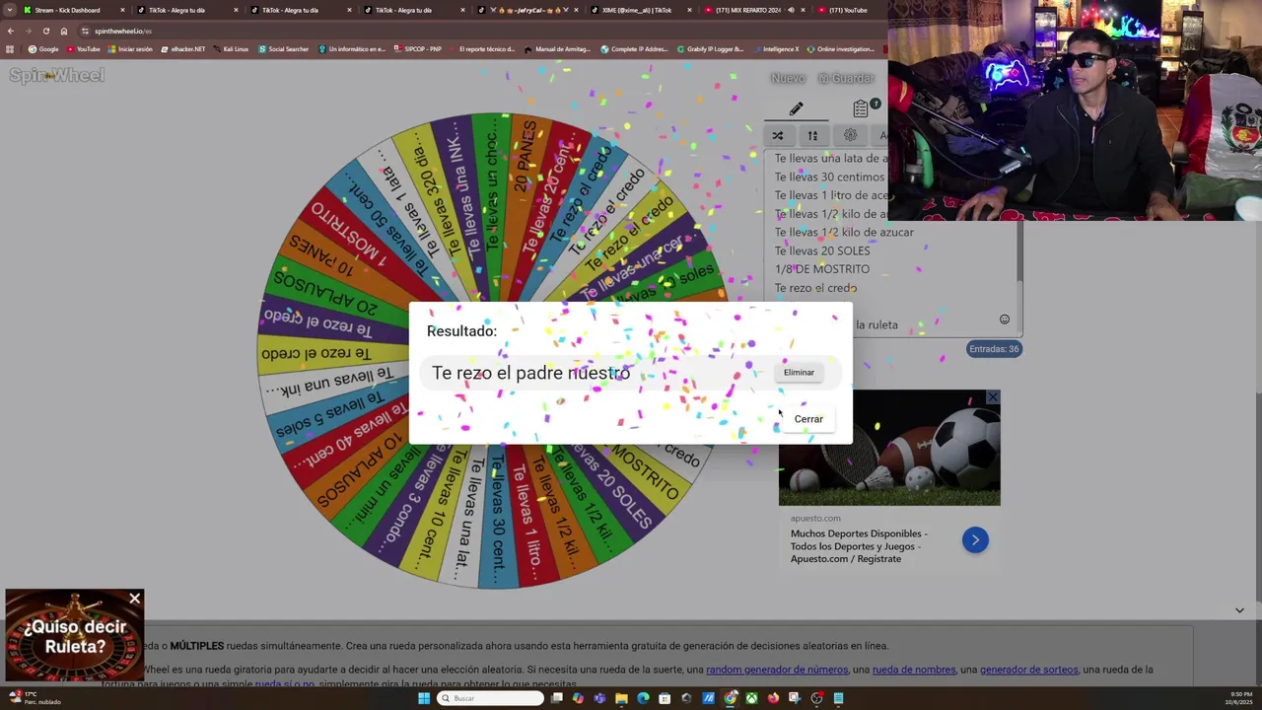Screen dimensions: 1262x710
Task: Select entry 'Te llevas 30 centimos'
Action: pyautogui.click(x=829, y=177)
